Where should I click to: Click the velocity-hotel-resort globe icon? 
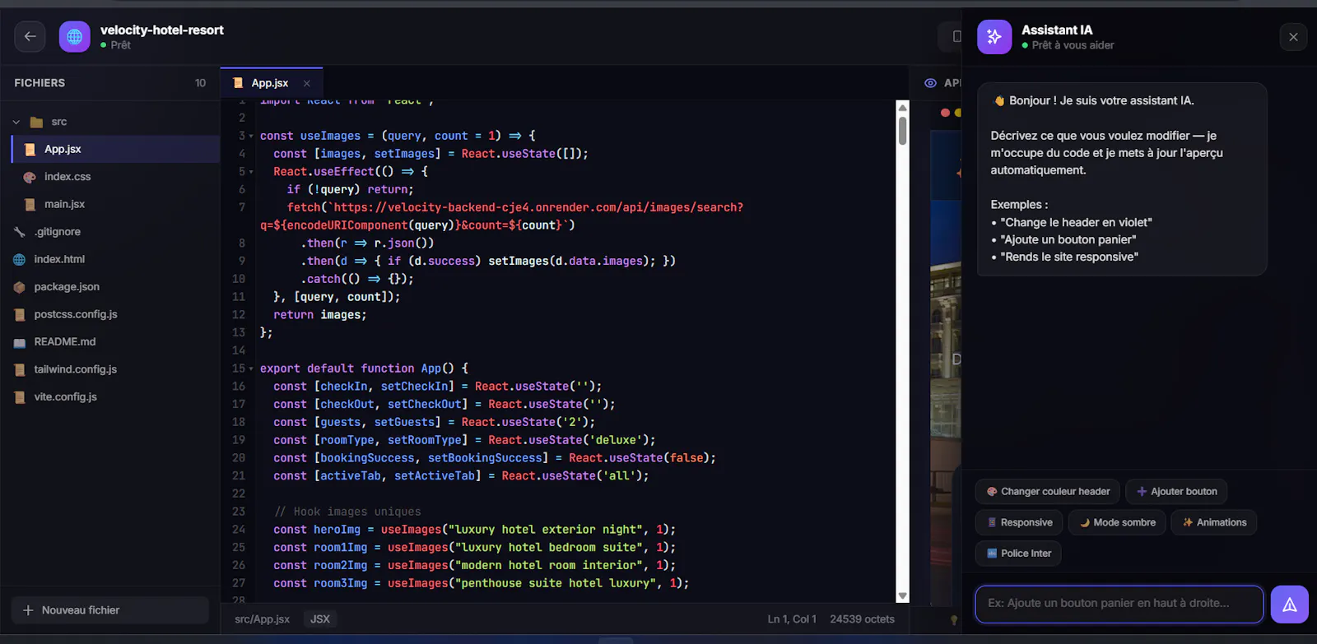(74, 36)
